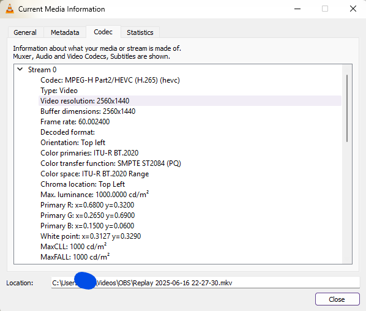Select the Codec tab
Viewport: 366px width, 311px height.
click(x=103, y=32)
